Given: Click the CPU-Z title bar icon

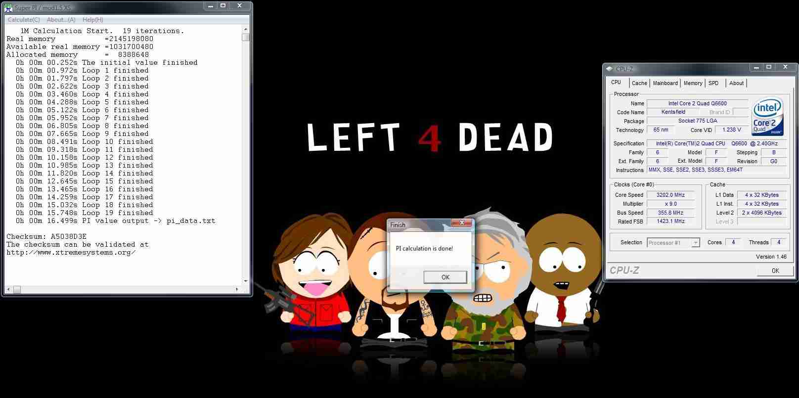Looking at the screenshot, I should pyautogui.click(x=610, y=69).
